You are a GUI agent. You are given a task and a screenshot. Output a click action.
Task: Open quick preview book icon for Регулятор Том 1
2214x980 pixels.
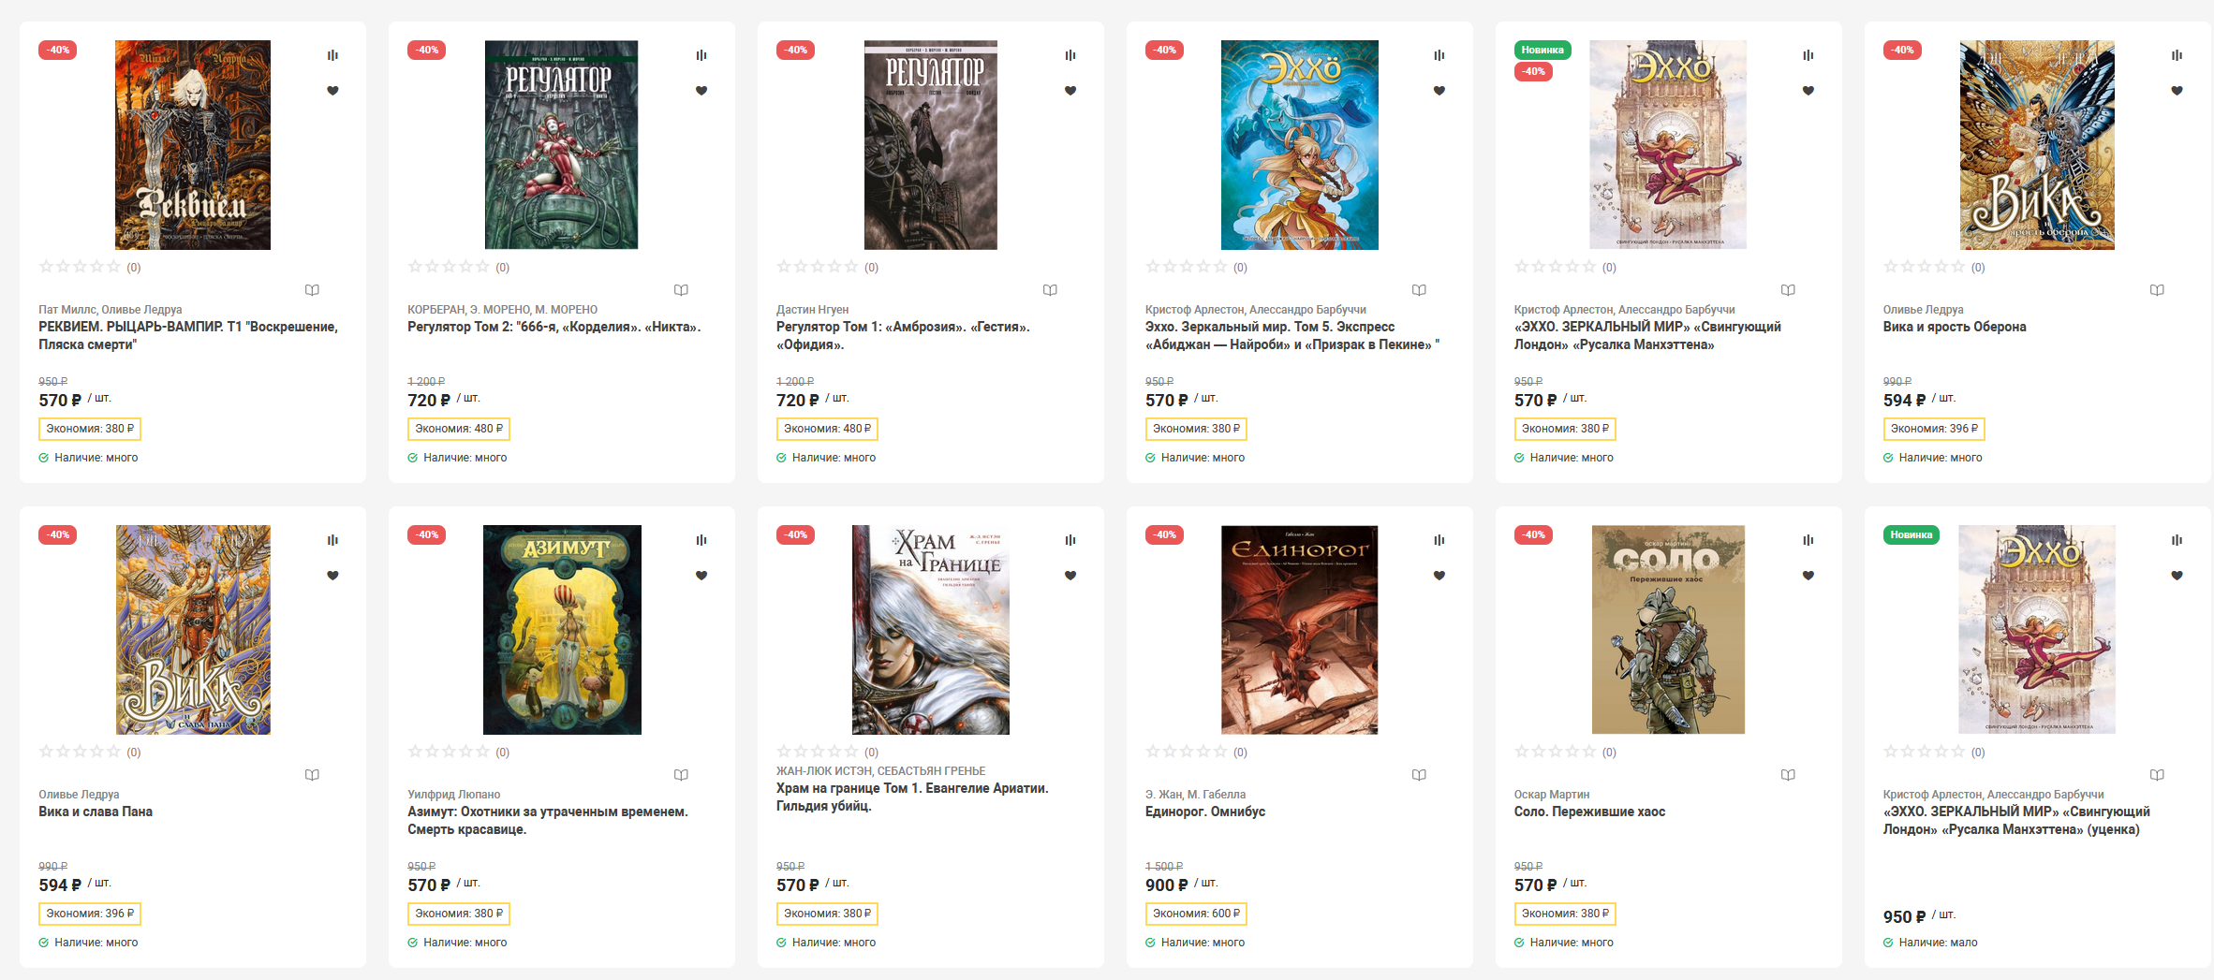pos(1050,290)
